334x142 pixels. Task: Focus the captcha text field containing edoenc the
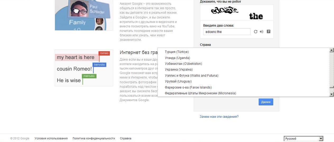227,32
